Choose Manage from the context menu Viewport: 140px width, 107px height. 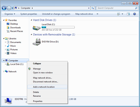click(47, 69)
